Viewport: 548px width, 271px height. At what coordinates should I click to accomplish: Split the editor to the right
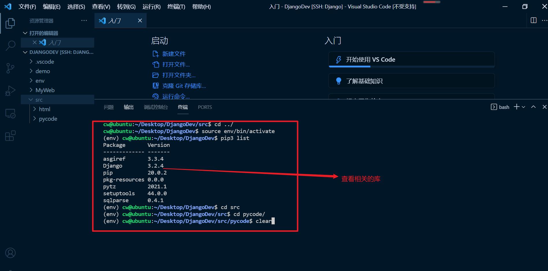pos(534,20)
